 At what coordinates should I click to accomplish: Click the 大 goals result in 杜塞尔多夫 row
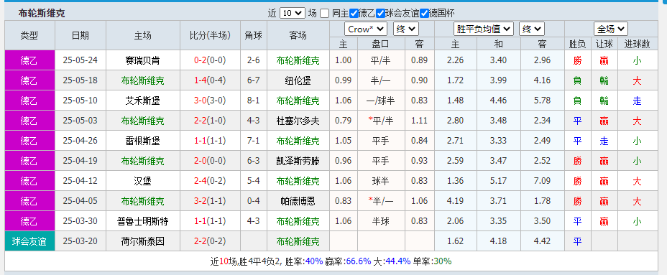click(637, 121)
